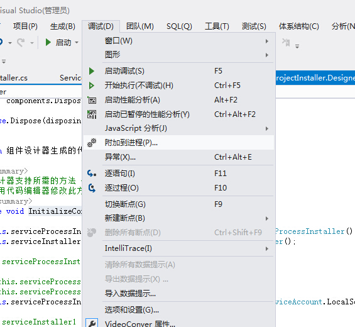The image size is (355, 327).
Task: Choose 附加到进程(P)... menu item
Action: pos(178,143)
